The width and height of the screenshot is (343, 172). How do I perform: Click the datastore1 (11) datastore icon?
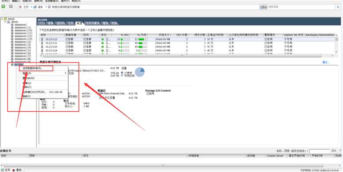(12, 33)
